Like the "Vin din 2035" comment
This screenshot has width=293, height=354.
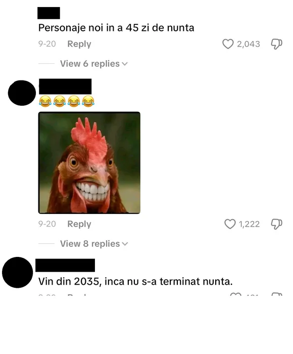[236, 294]
